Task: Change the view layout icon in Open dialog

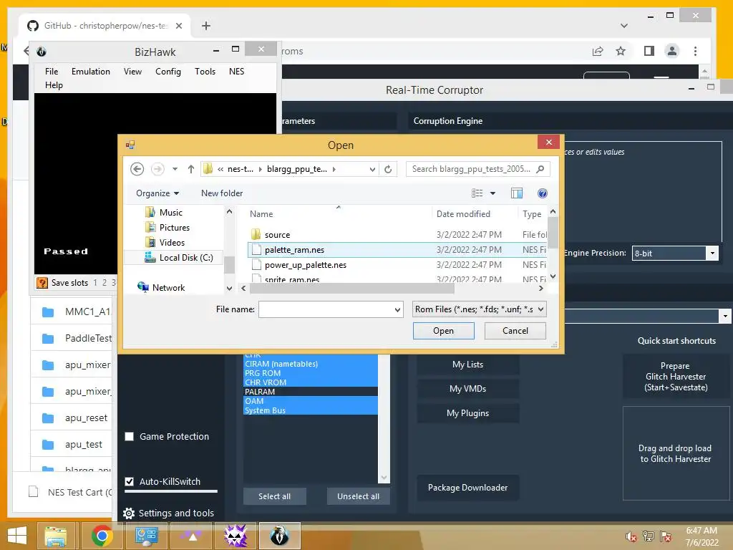Action: tap(477, 193)
